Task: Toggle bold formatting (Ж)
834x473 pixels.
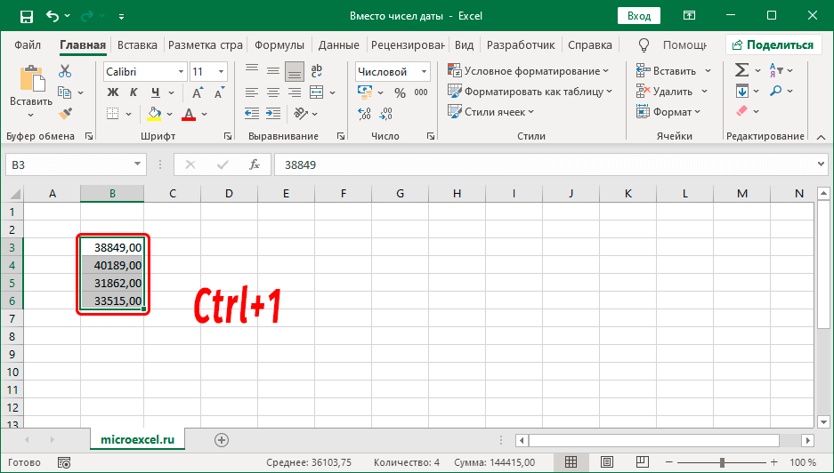Action: [x=113, y=92]
